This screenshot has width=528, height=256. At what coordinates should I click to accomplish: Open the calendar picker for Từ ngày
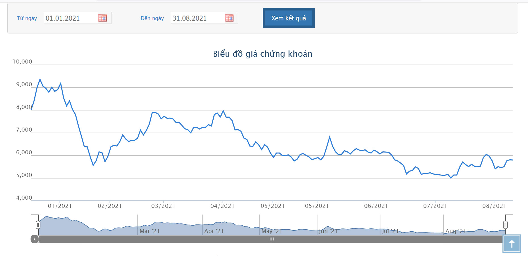pyautogui.click(x=102, y=18)
